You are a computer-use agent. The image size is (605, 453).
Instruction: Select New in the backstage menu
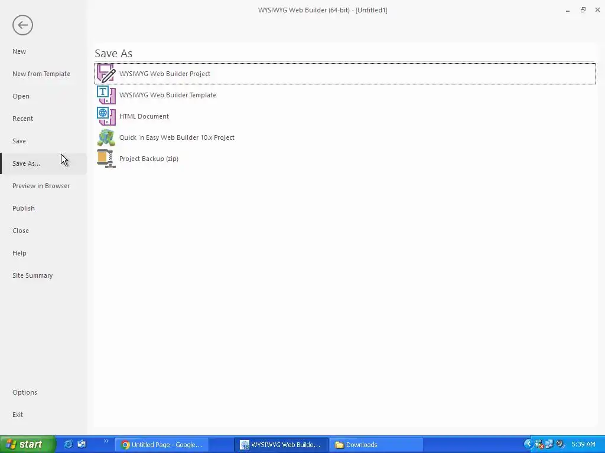tap(19, 51)
